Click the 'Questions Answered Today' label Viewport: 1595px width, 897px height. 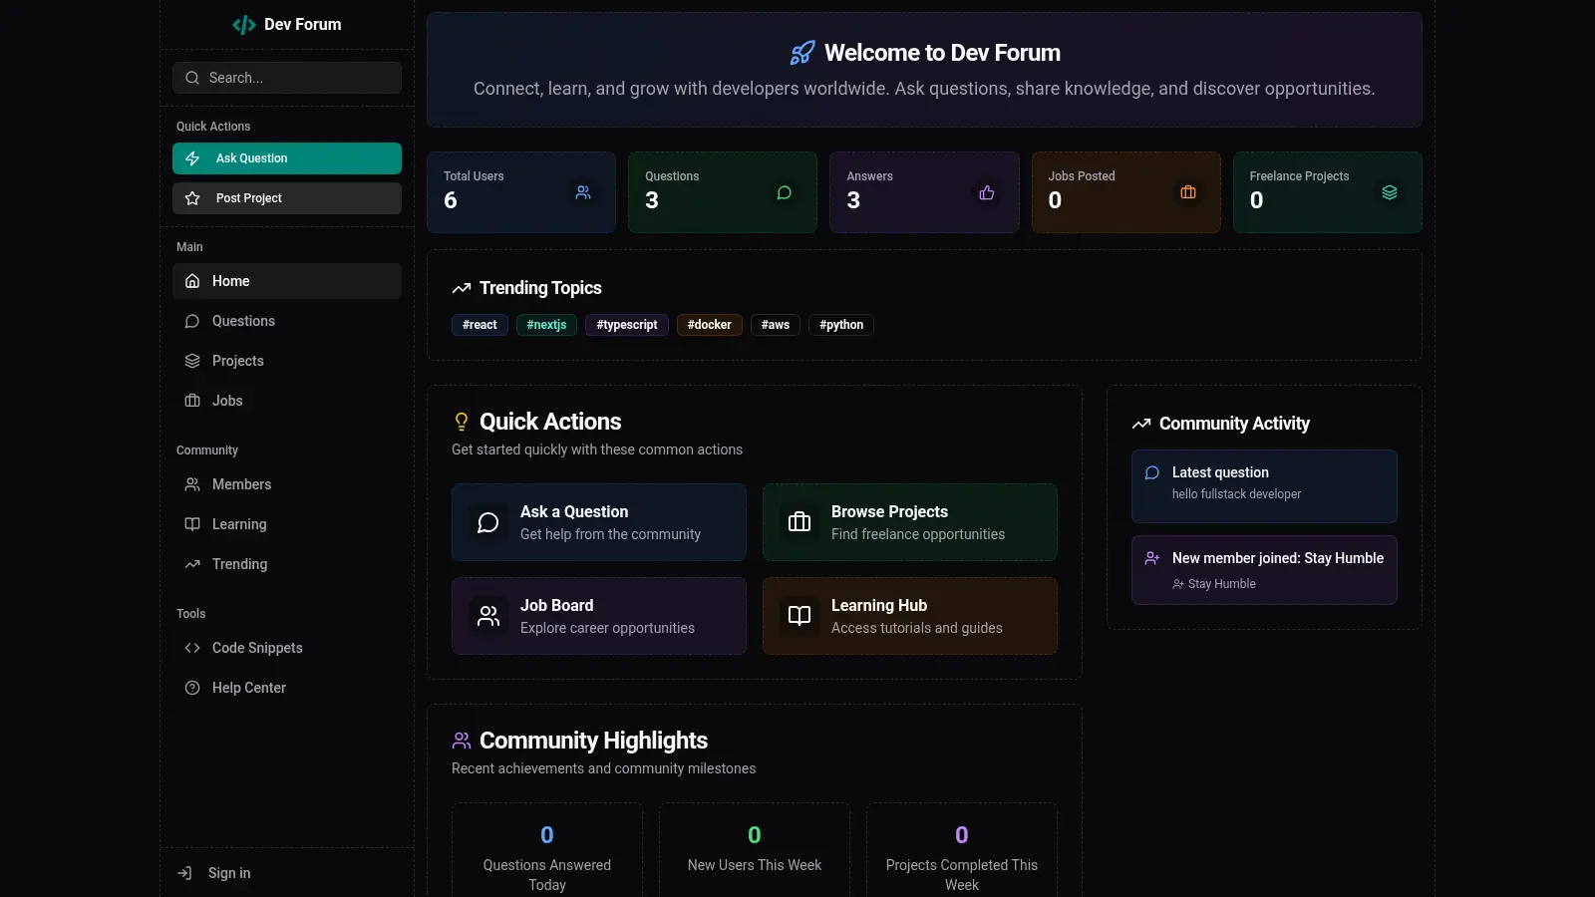[x=547, y=875]
